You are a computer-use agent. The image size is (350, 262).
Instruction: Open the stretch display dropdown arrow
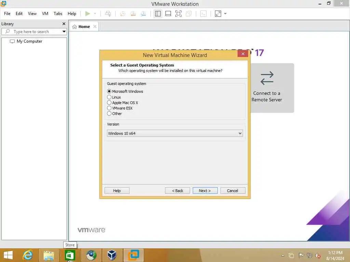225,14
